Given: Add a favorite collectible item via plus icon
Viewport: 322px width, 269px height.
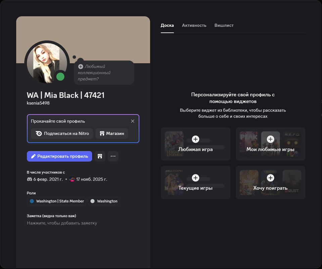Looking at the screenshot, I should [81, 67].
